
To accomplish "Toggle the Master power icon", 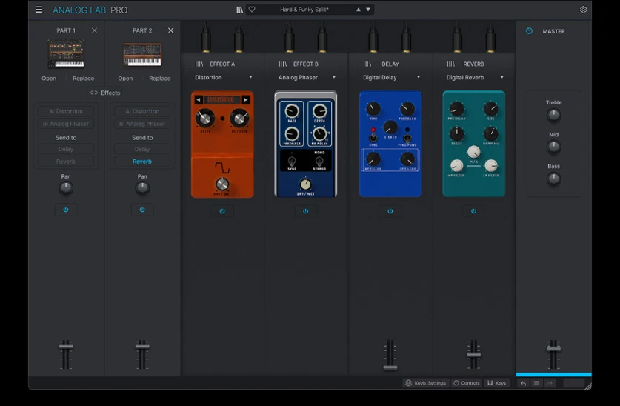I will click(x=529, y=31).
